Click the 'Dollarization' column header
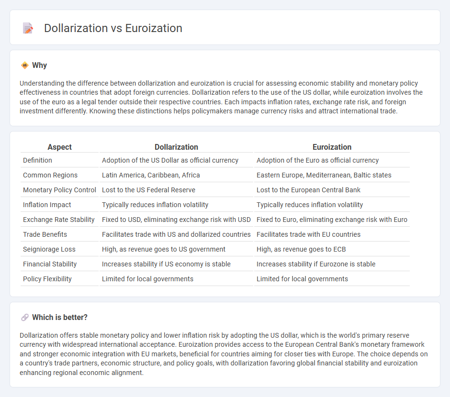The image size is (450, 397). pyautogui.click(x=176, y=147)
